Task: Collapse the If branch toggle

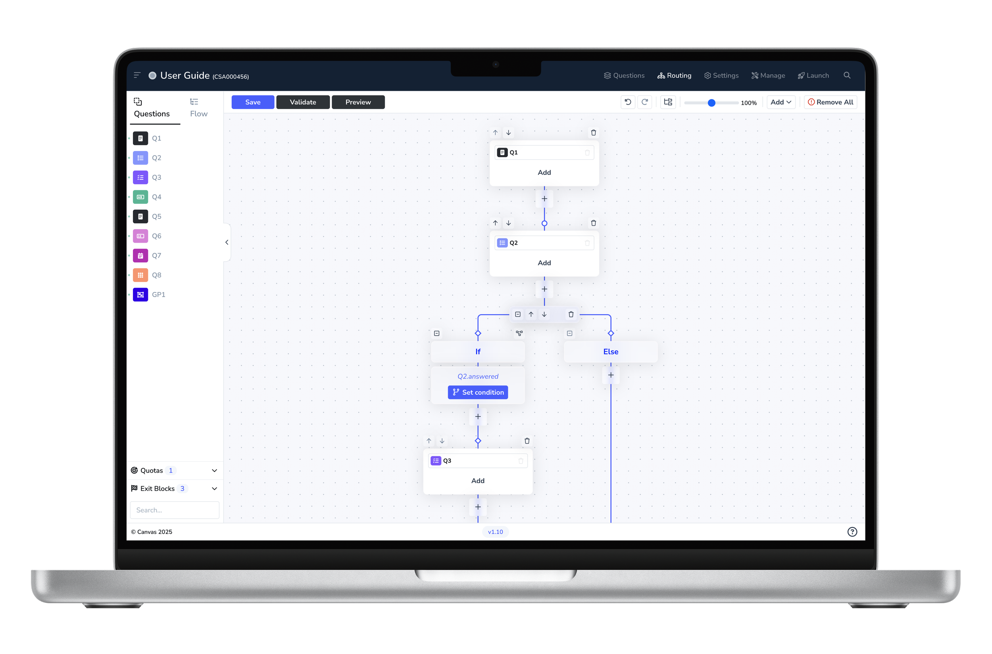Action: [436, 333]
